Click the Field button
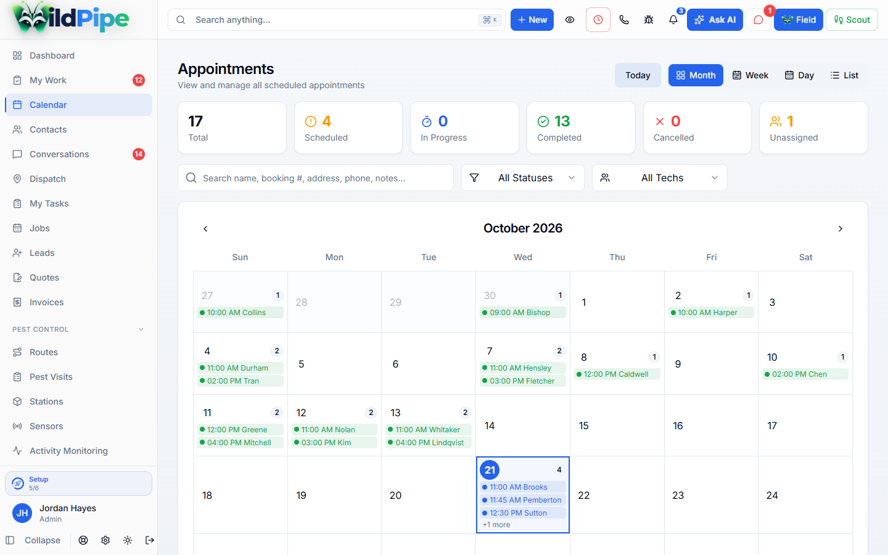 (799, 20)
